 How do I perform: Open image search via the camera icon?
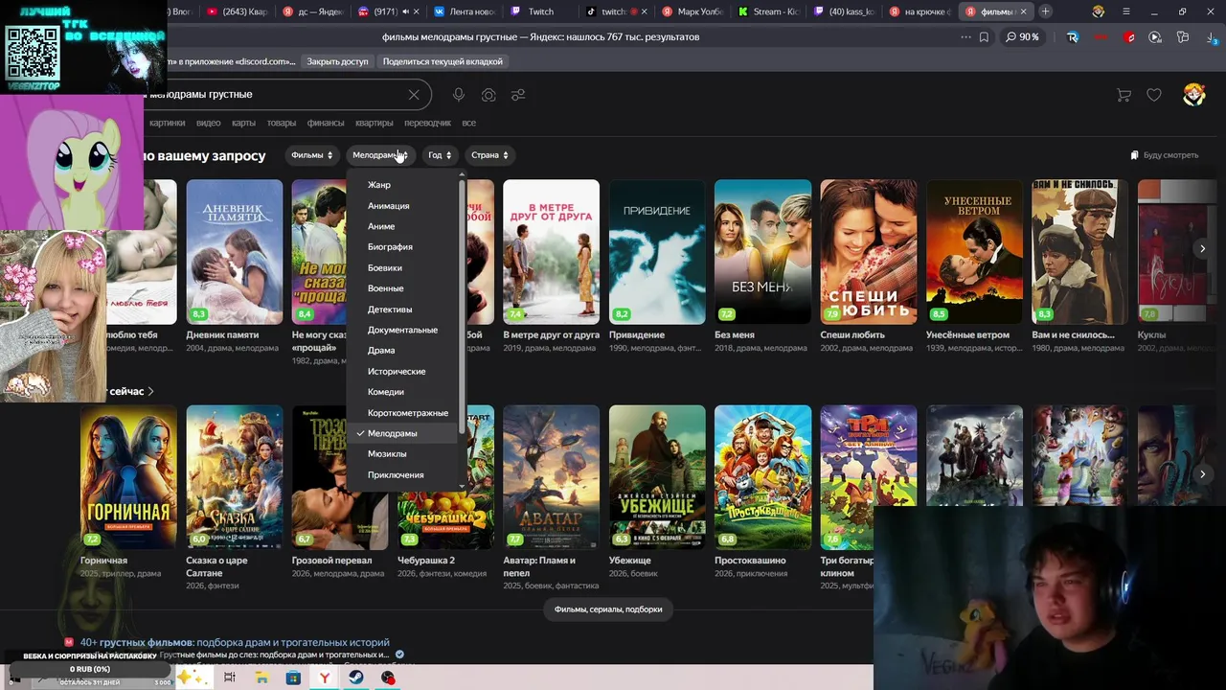click(x=488, y=95)
